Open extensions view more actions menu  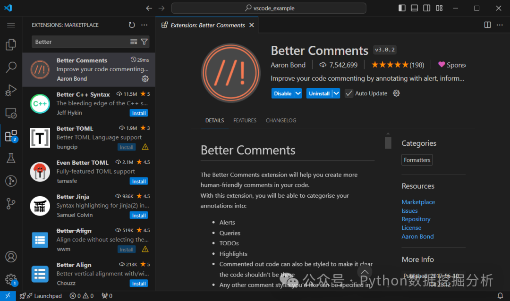144,25
